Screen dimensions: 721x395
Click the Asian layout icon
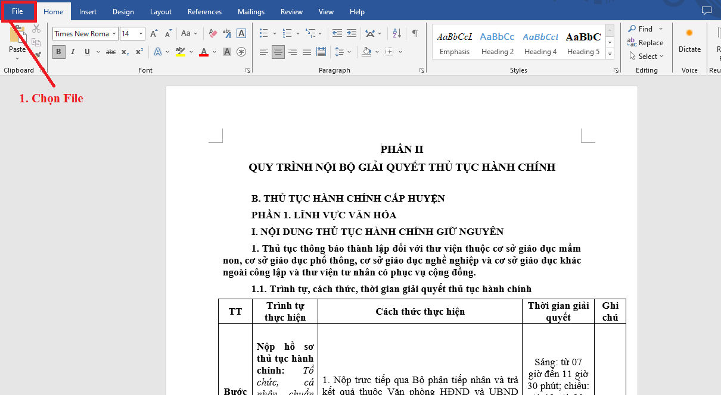(371, 33)
